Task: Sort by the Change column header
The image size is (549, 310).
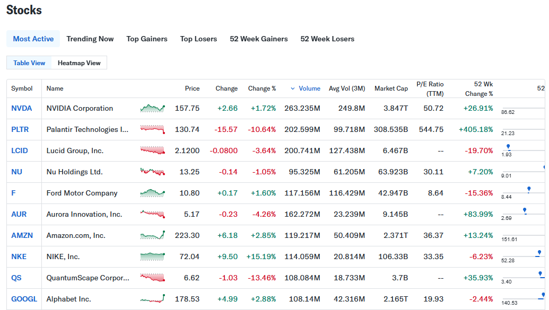Action: click(x=226, y=88)
